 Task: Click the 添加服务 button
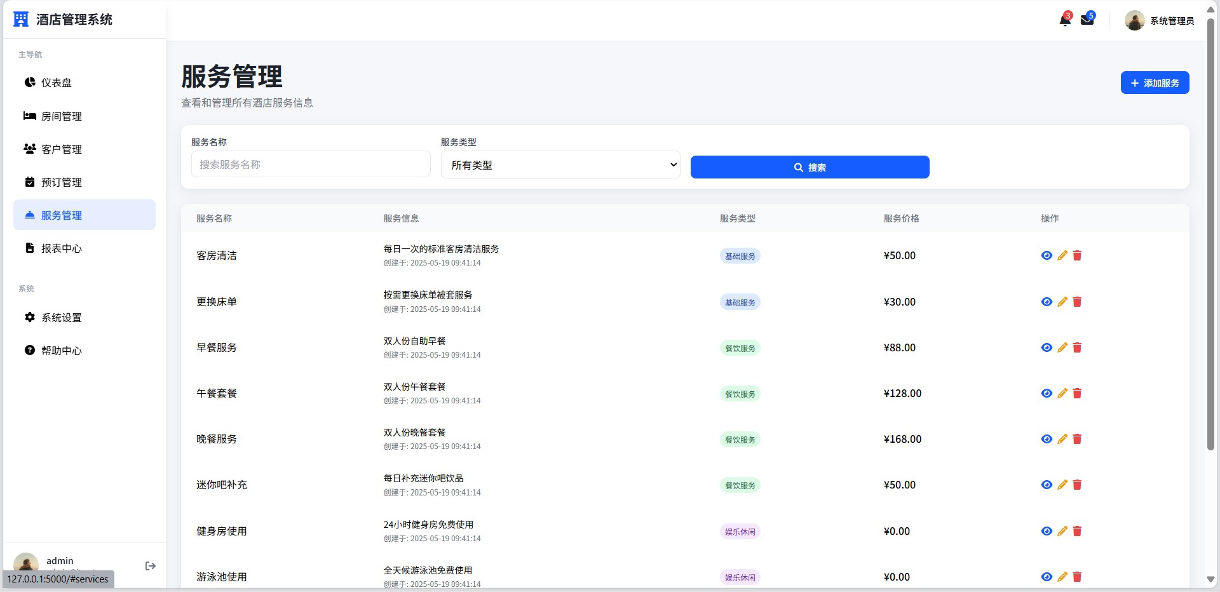point(1155,83)
